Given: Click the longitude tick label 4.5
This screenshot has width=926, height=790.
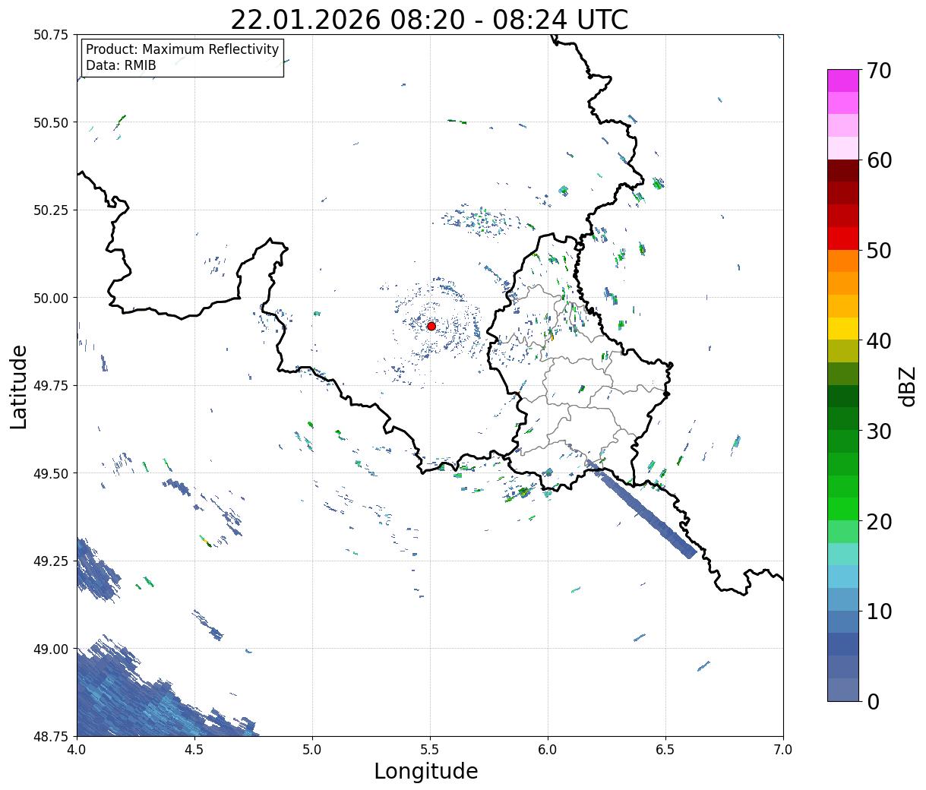Looking at the screenshot, I should pos(194,750).
